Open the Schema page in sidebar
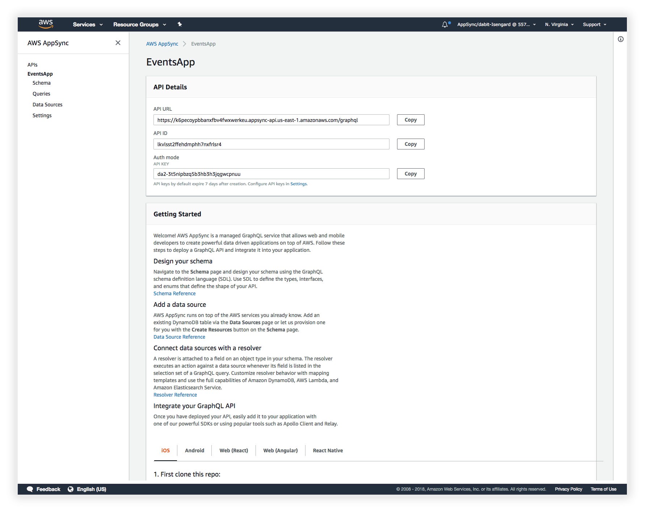 click(42, 83)
